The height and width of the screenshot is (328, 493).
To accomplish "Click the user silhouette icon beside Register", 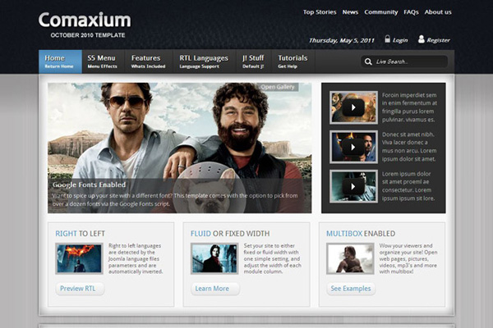I will tap(422, 39).
